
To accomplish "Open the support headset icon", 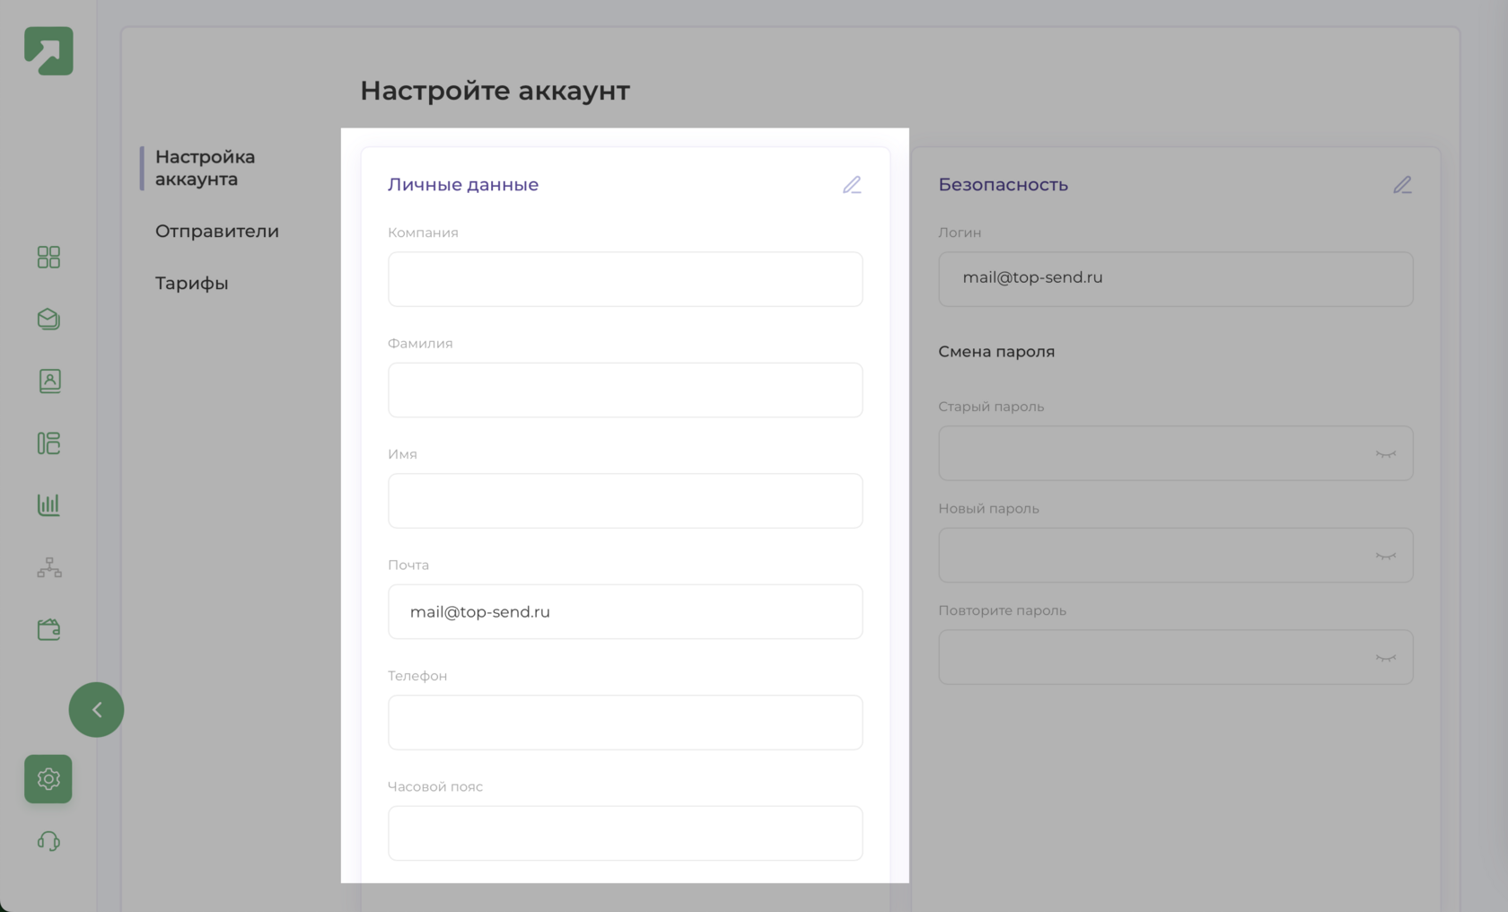I will click(48, 841).
